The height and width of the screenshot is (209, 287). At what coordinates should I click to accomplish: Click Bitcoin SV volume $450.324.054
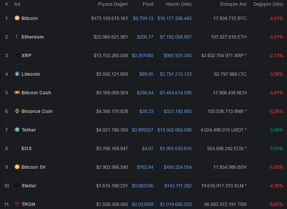[178, 167]
